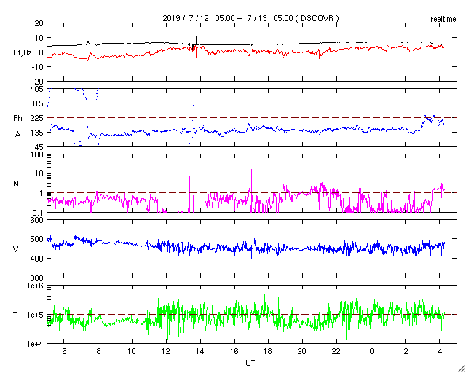The image size is (466, 373).
Task: Click the "UT" x-axis label
Action: pyautogui.click(x=250, y=362)
